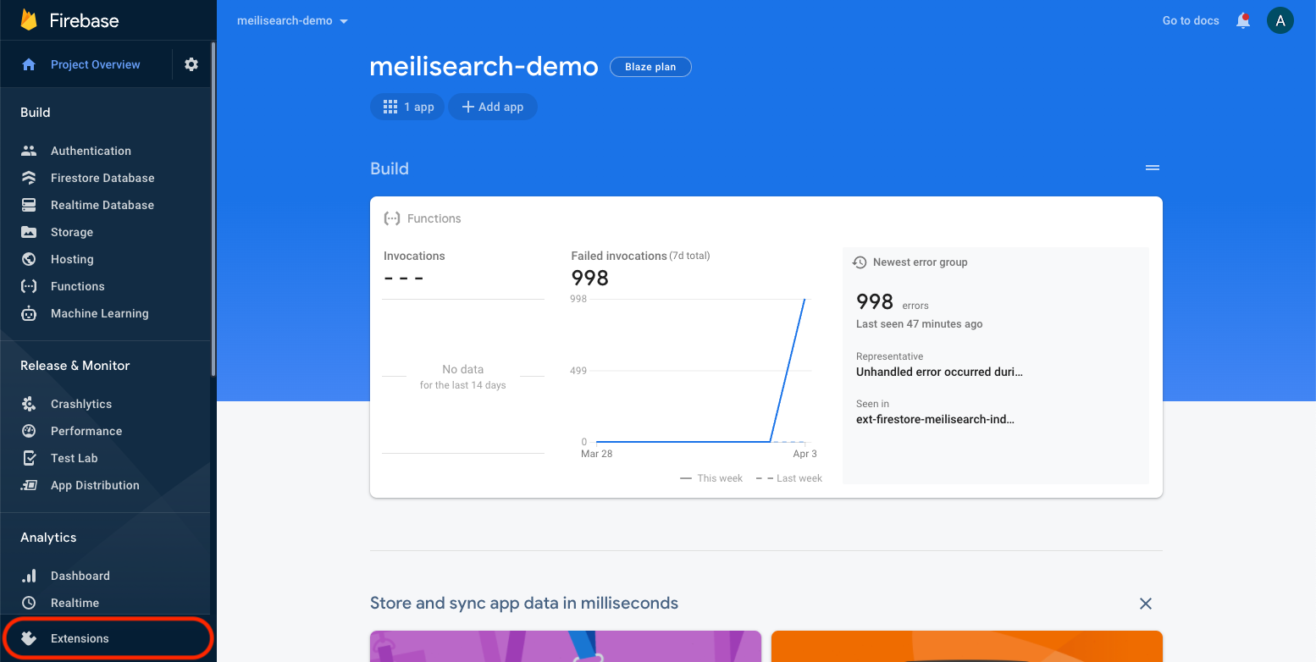Click the Dashboard label under Analytics
Screen dimensions: 1316x662
tap(80, 576)
